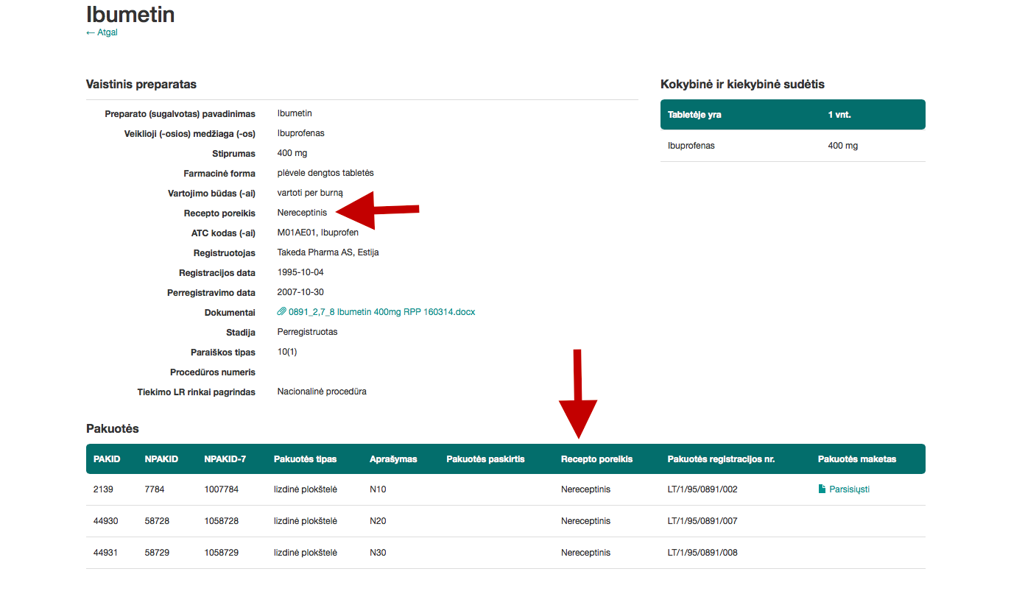The height and width of the screenshot is (591, 1011).
Task: Click the re-registration date 2007-10-30
Action: point(300,292)
